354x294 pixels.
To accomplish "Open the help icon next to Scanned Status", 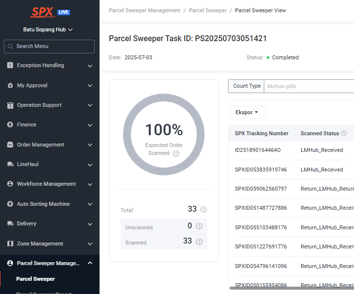I will click(344, 133).
